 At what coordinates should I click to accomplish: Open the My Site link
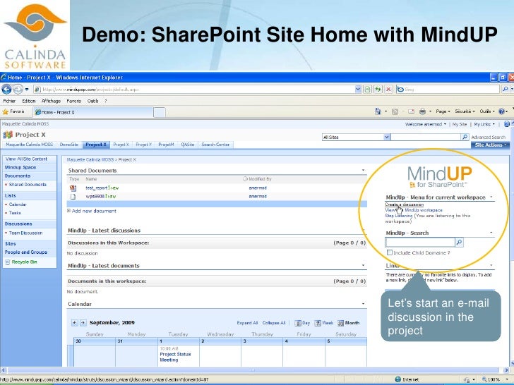point(459,124)
